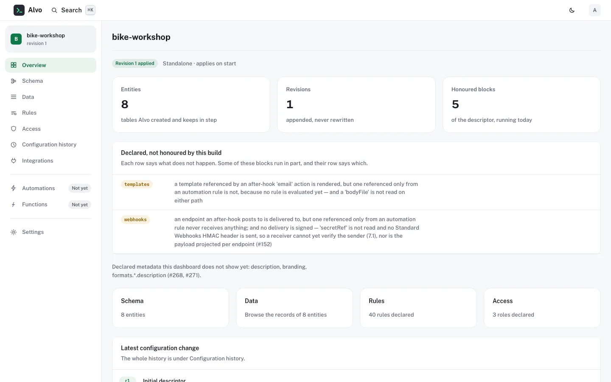The image size is (611, 382).
Task: Go to Integrations page
Action: point(50,160)
